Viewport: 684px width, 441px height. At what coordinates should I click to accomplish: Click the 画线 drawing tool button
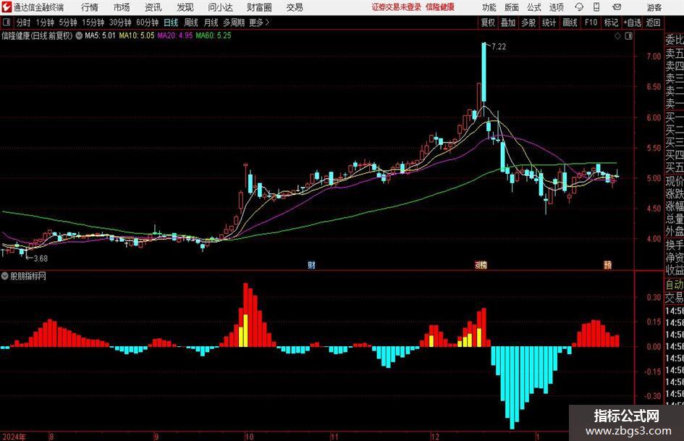(x=570, y=22)
